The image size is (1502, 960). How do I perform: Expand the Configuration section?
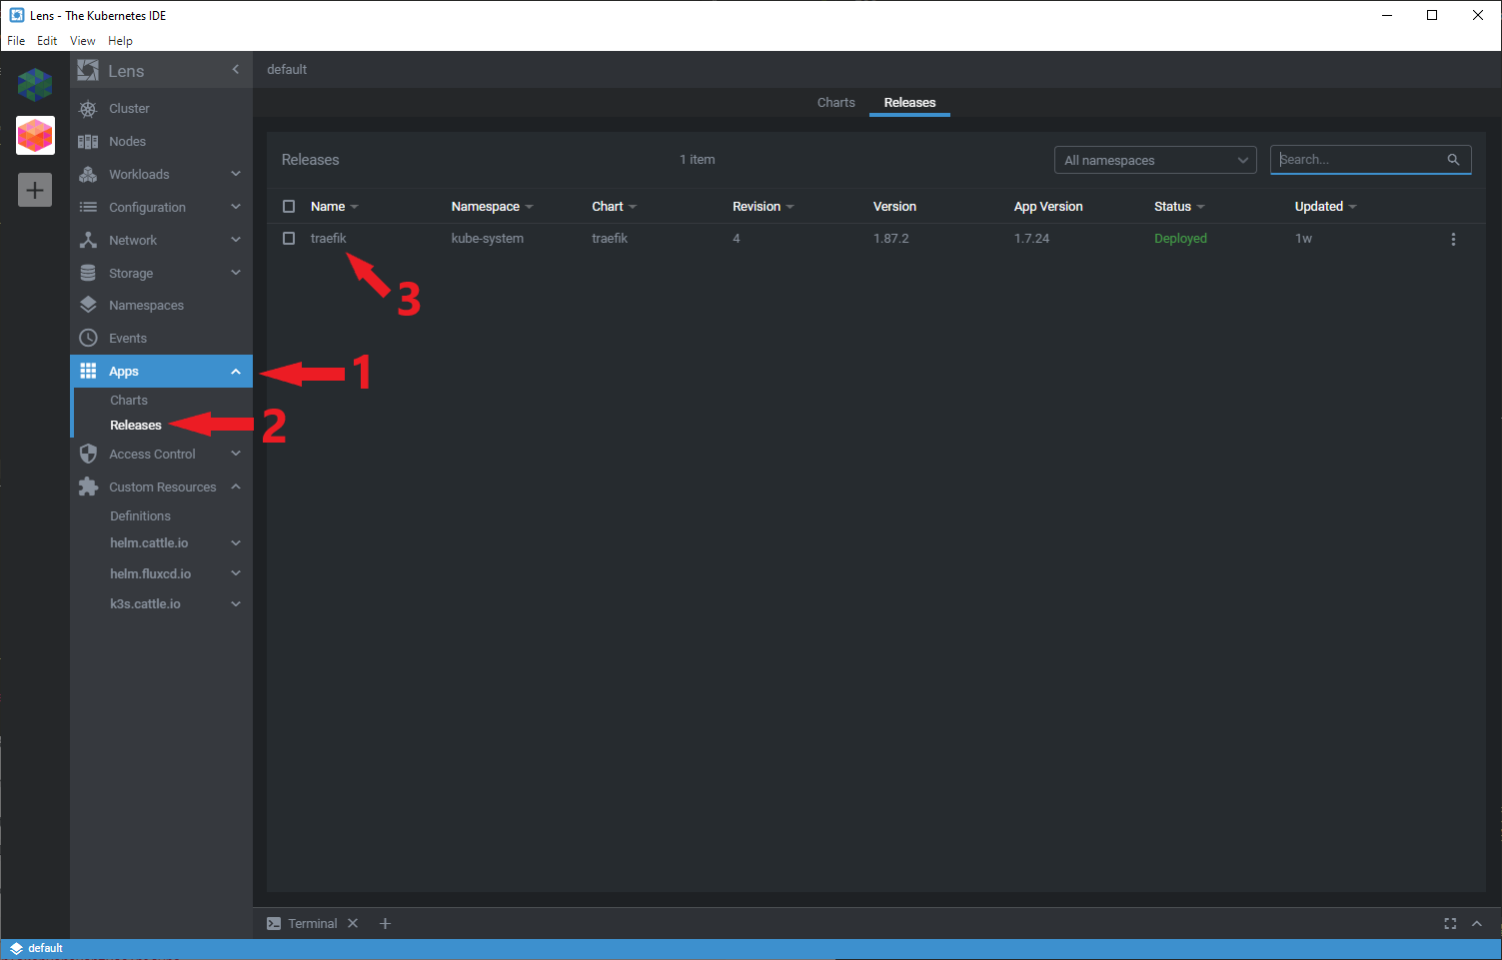pos(236,207)
